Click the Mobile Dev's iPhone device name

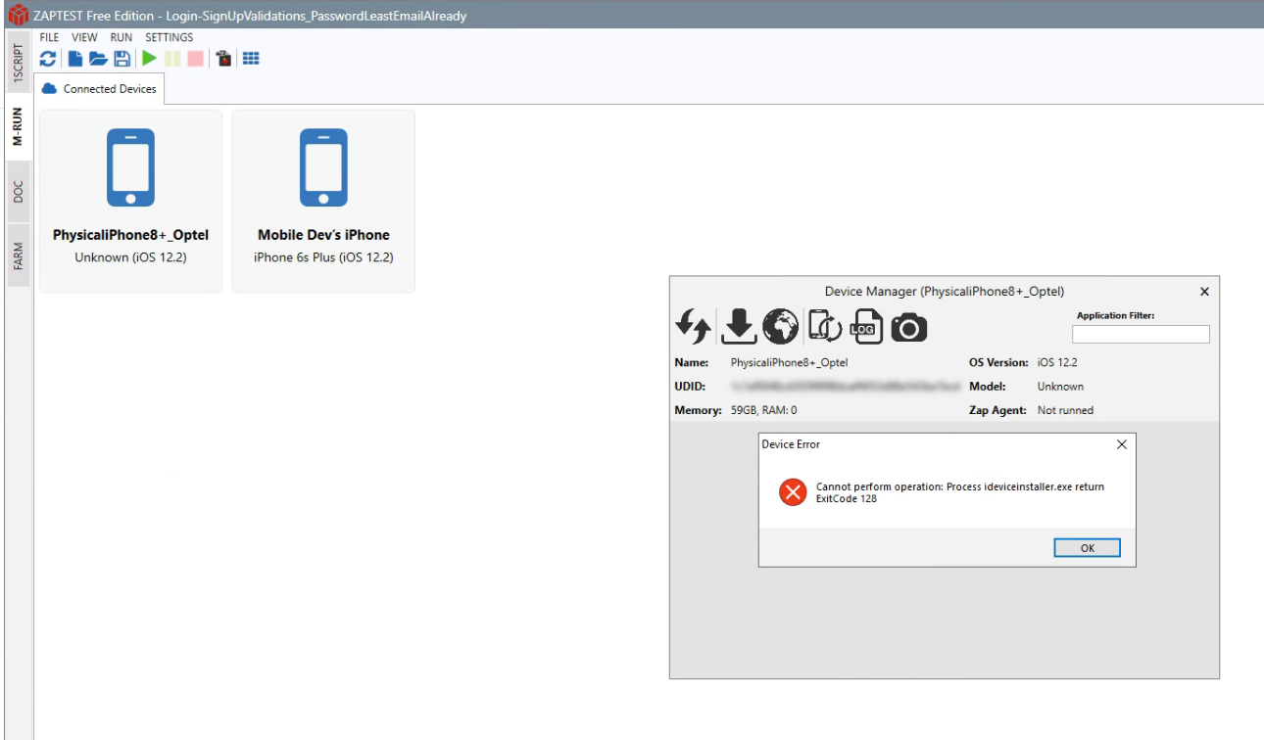point(323,235)
